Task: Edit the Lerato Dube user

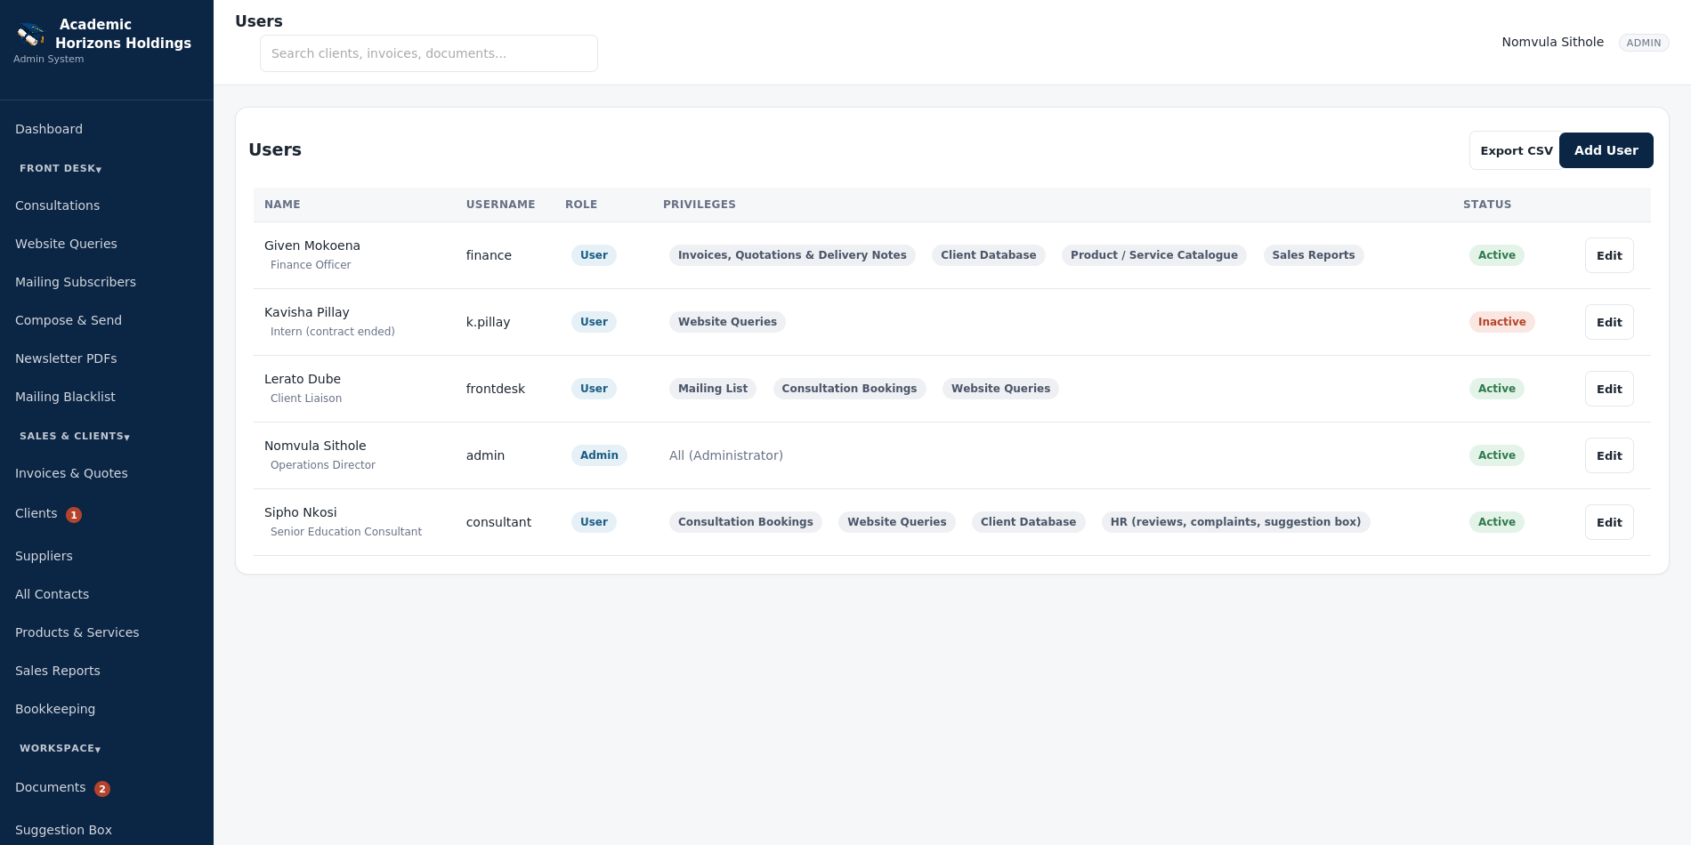Action: 1609,389
